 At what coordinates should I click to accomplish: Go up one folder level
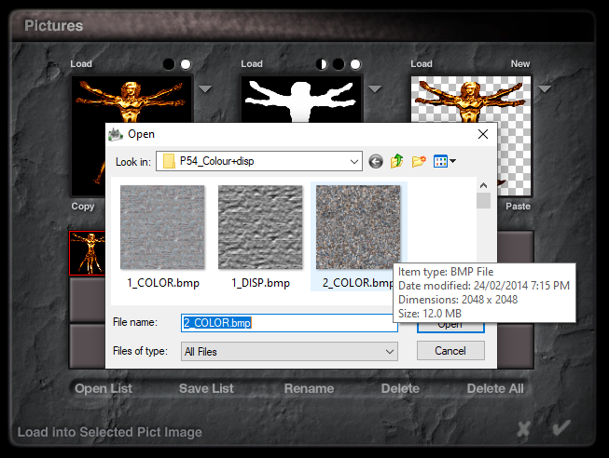[397, 161]
